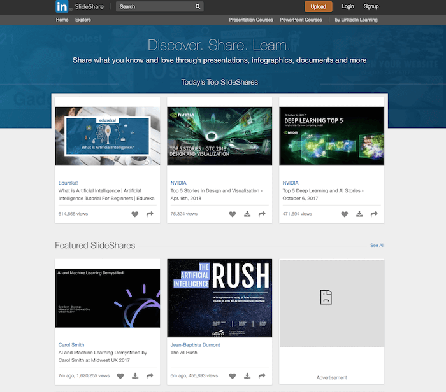Click the search magnifier icon
Image resolution: width=446 pixels, height=392 pixels.
point(198,6)
